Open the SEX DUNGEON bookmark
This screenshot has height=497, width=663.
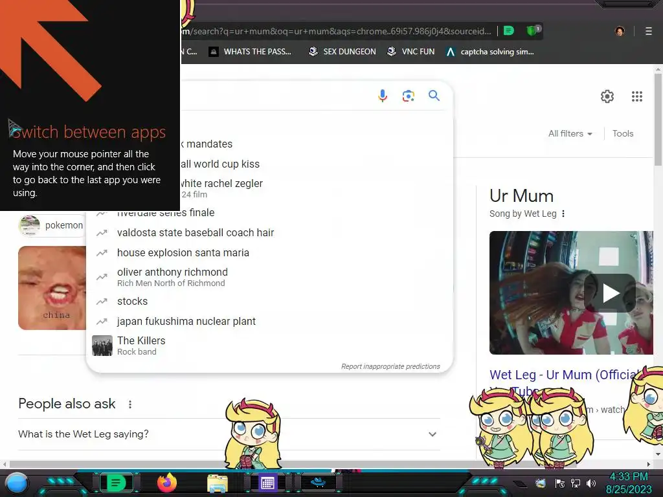343,52
